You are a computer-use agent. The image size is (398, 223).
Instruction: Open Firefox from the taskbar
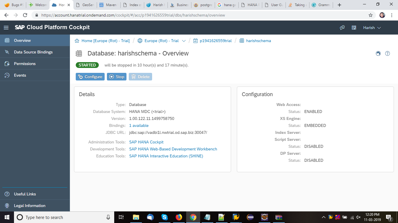tap(179, 217)
